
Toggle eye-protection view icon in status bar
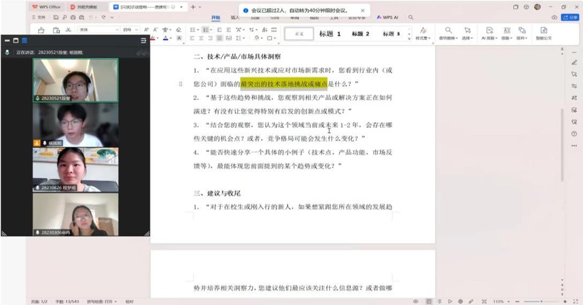[415, 301]
